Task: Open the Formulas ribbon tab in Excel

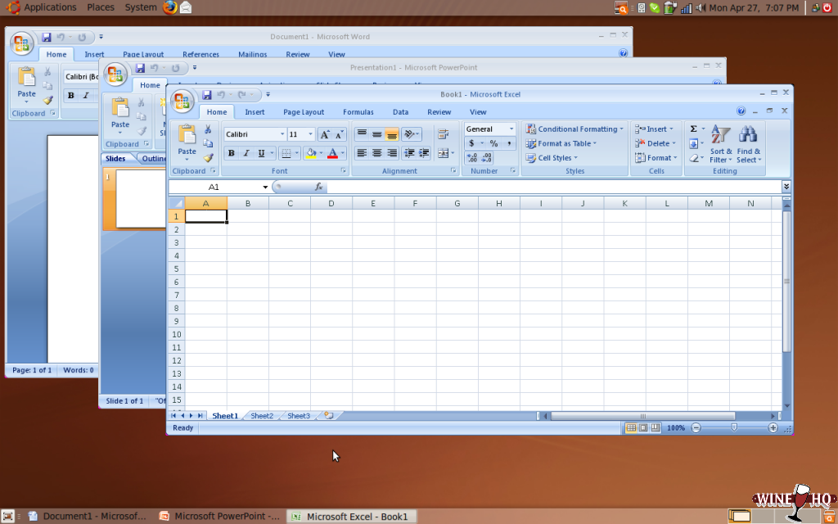Action: pyautogui.click(x=358, y=111)
